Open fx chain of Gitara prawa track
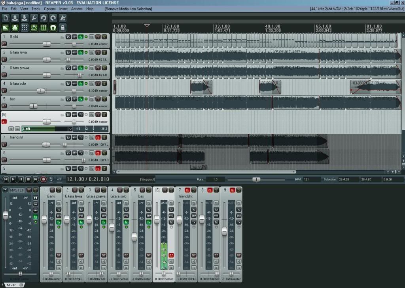 pyautogui.click(x=81, y=68)
